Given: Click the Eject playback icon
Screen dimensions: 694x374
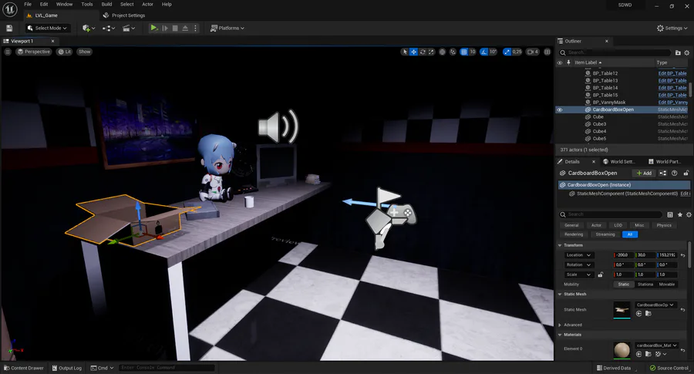Looking at the screenshot, I should pos(185,28).
